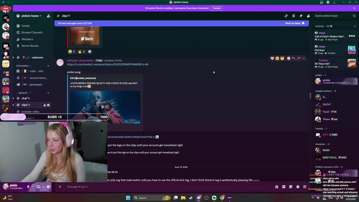Screen dimensions: 359x202
Task: Open more options on message toolbar
Action: [x=303, y=58]
